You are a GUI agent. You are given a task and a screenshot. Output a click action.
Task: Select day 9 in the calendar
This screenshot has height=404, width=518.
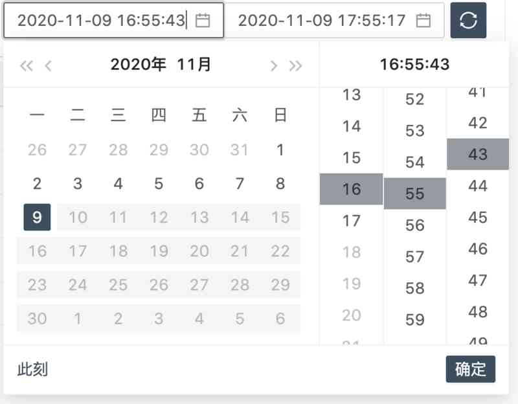tap(37, 217)
